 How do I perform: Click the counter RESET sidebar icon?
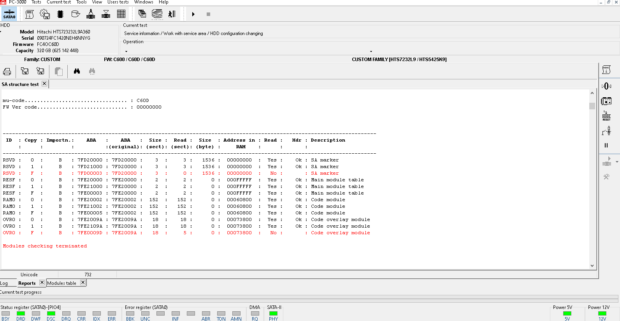click(606, 116)
